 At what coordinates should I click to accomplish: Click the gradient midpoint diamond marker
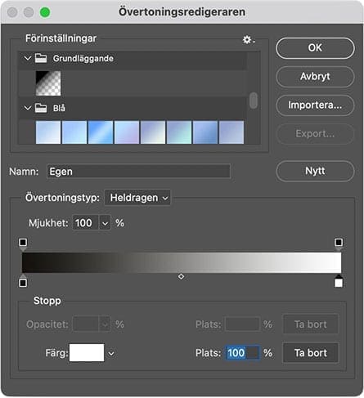[181, 276]
